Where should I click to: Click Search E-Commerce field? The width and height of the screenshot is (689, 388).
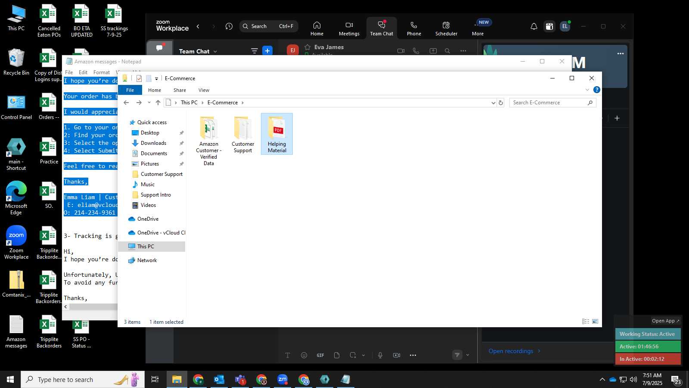[552, 103]
